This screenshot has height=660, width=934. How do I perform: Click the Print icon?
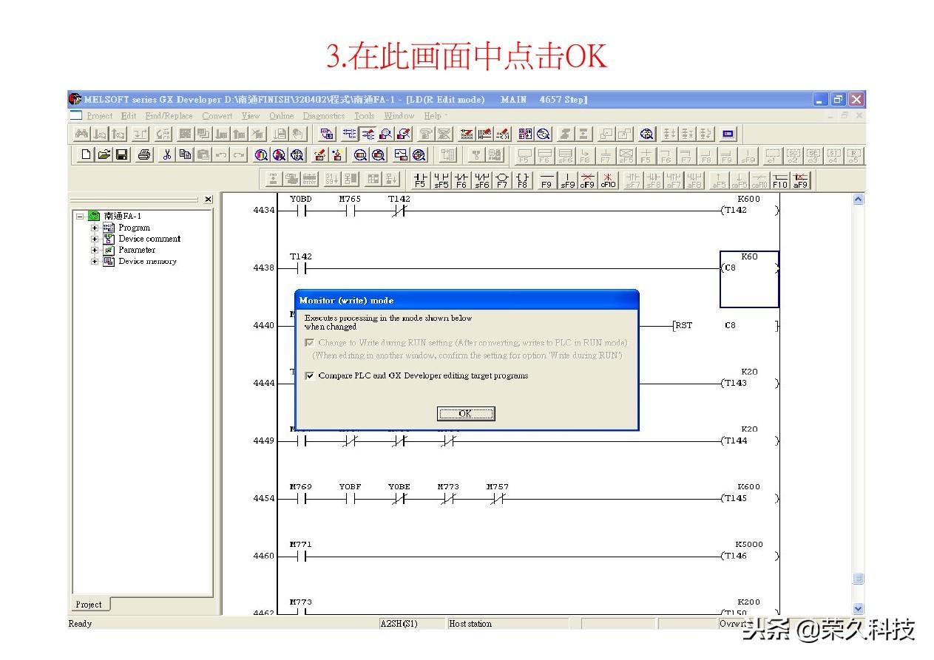(x=144, y=154)
